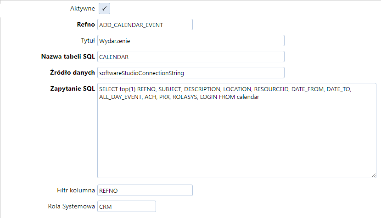Click the Źródło danych label

(x=73, y=72)
